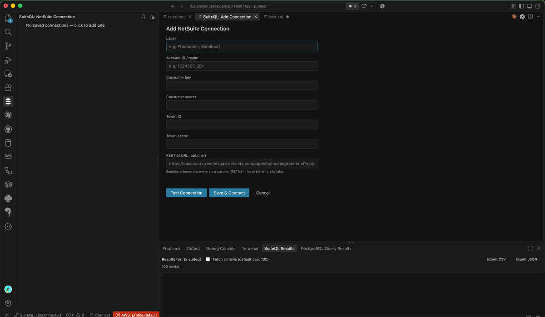Switch to the test.sql tab

pyautogui.click(x=276, y=17)
